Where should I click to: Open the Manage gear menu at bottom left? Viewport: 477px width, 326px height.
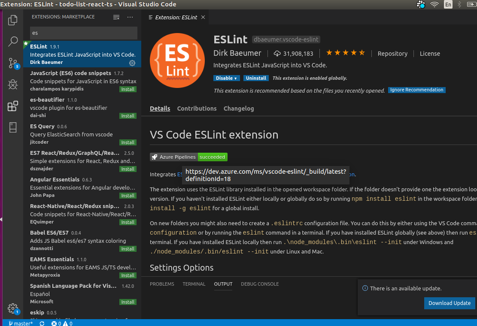coord(12,308)
